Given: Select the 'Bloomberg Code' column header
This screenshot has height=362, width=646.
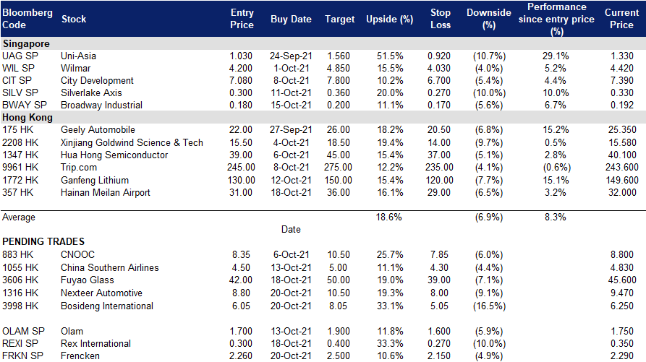Looking at the screenshot, I should pyautogui.click(x=27, y=19).
